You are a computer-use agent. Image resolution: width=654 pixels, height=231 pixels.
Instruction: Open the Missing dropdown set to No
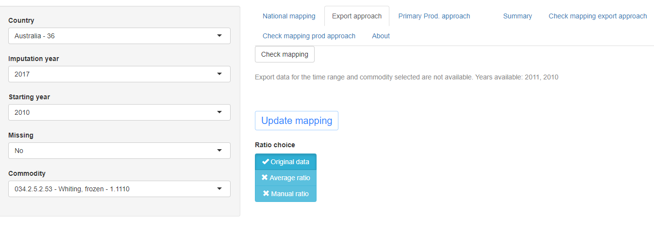point(119,151)
